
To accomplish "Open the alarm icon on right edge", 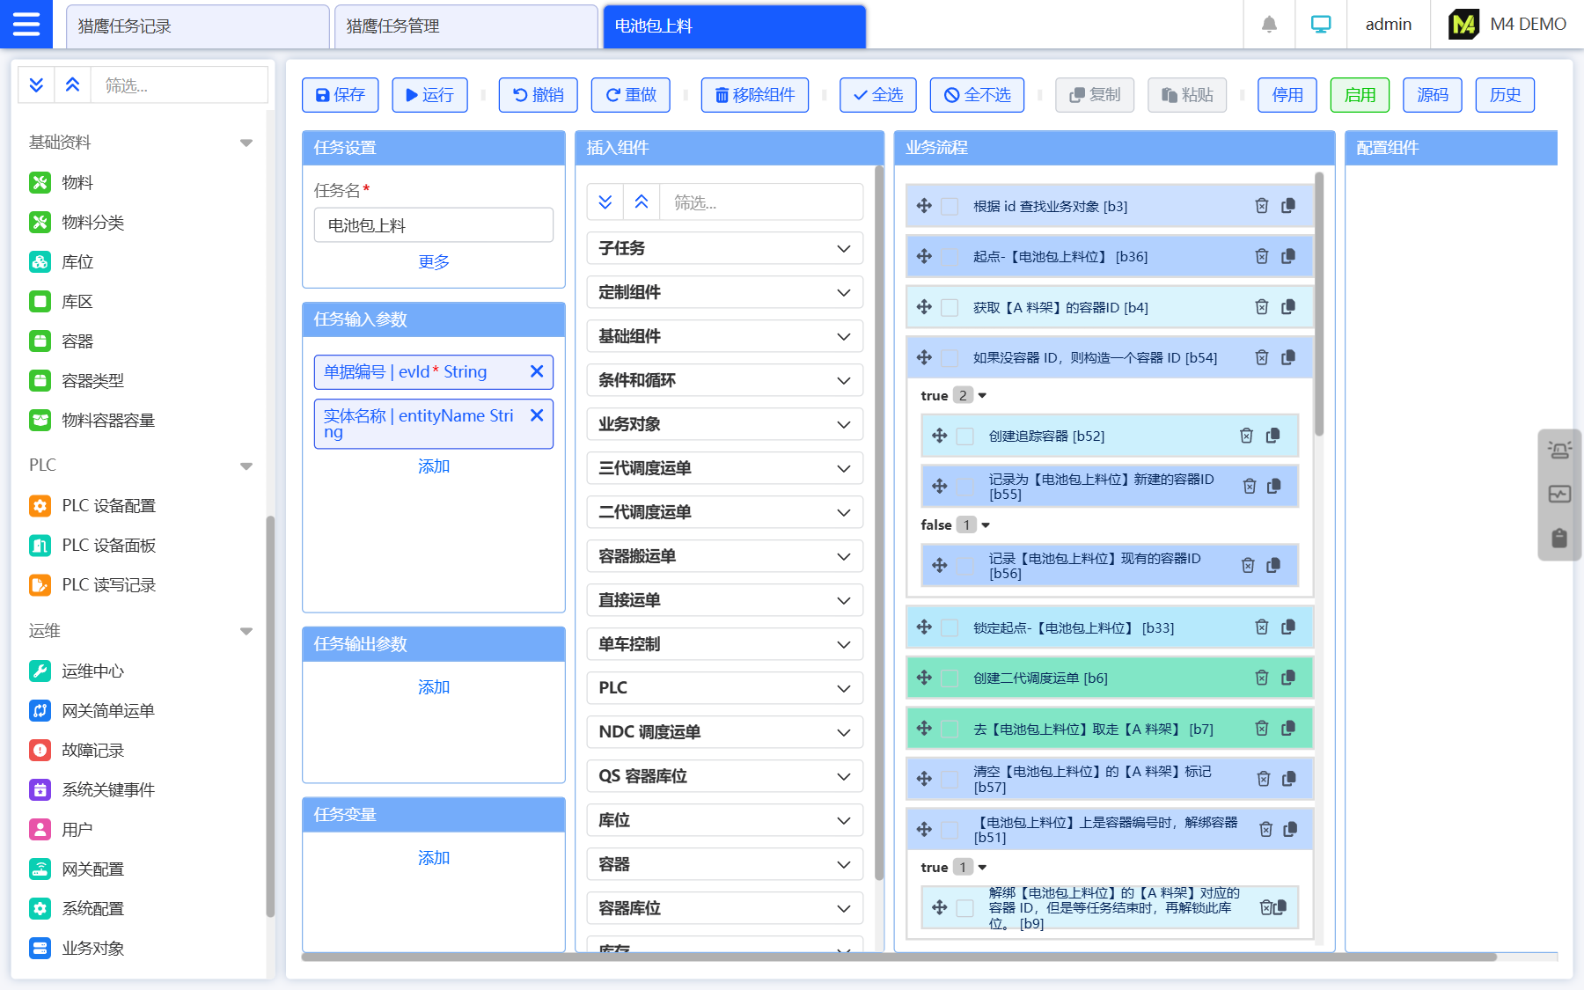I will pos(1559,451).
